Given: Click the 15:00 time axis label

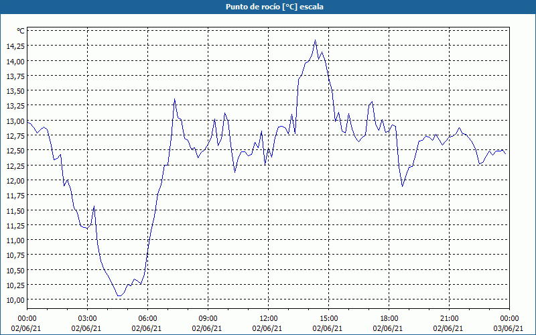Looking at the screenshot, I should 328,319.
